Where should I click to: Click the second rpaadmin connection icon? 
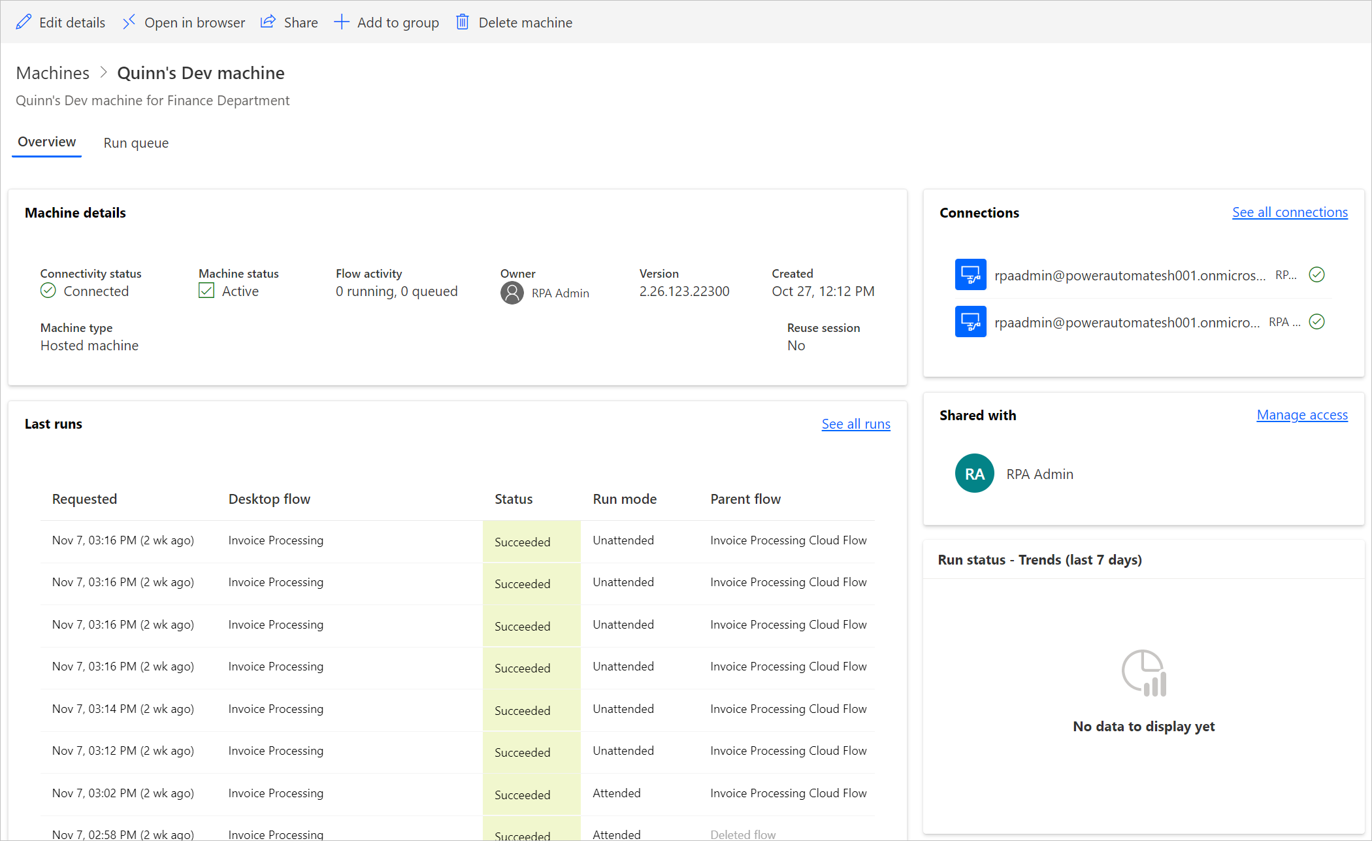[968, 323]
